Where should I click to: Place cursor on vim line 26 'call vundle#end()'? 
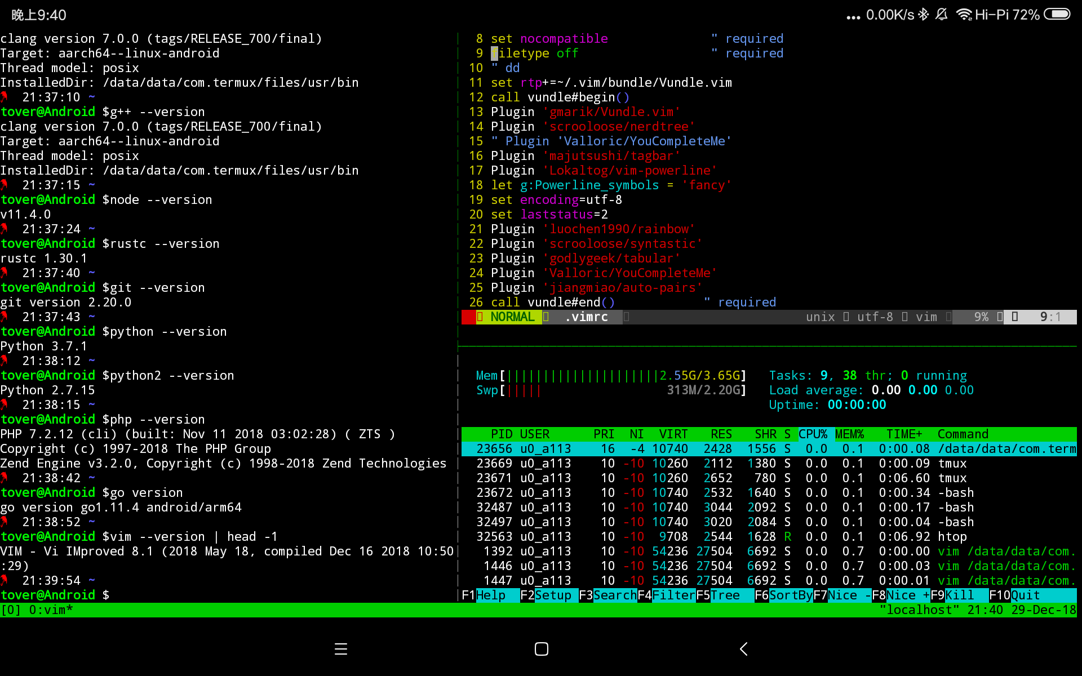[553, 302]
